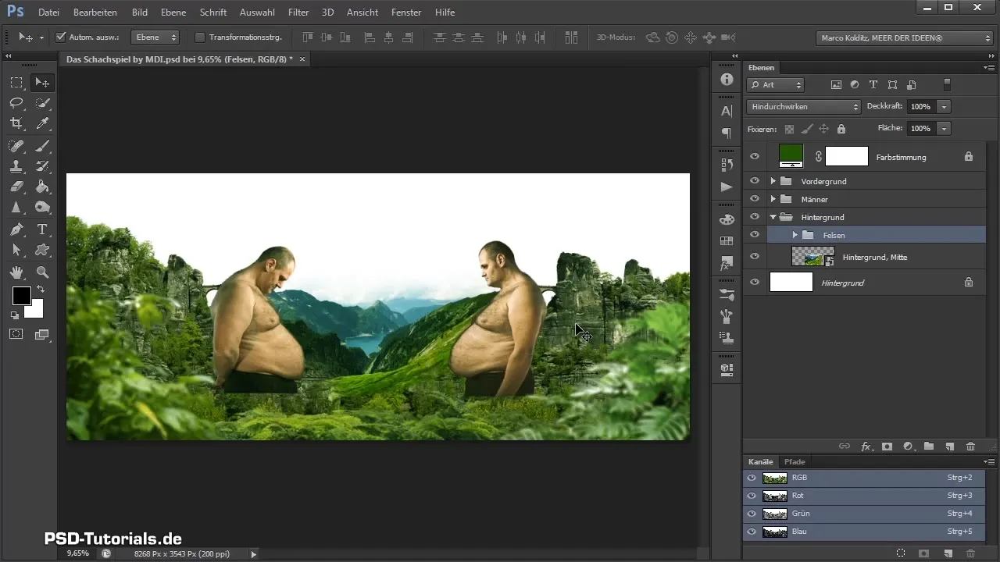Screen dimensions: 1000x562
Task: Select the Paint Bucket tool
Action: click(42, 187)
